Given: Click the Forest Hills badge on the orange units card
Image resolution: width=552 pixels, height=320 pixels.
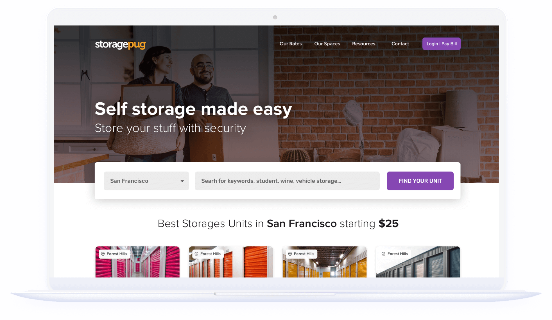Looking at the screenshot, I should click(208, 254).
